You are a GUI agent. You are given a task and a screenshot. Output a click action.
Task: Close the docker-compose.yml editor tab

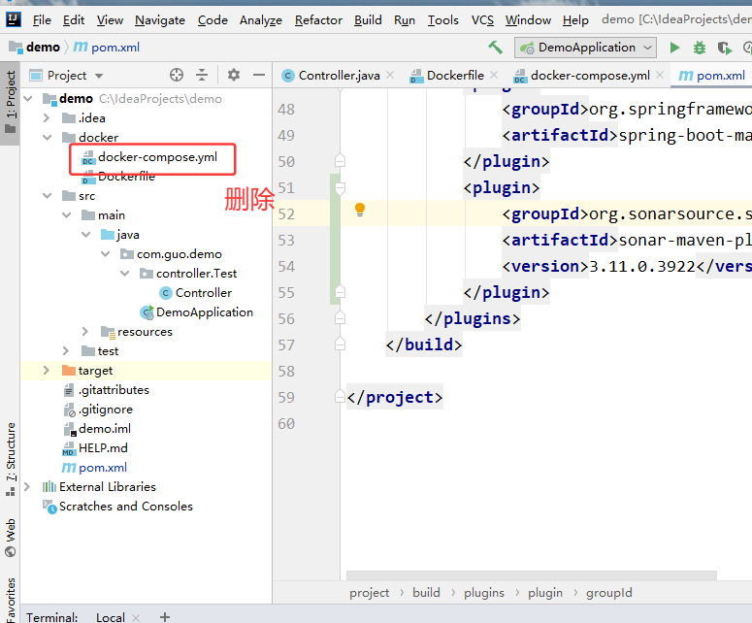pos(660,75)
